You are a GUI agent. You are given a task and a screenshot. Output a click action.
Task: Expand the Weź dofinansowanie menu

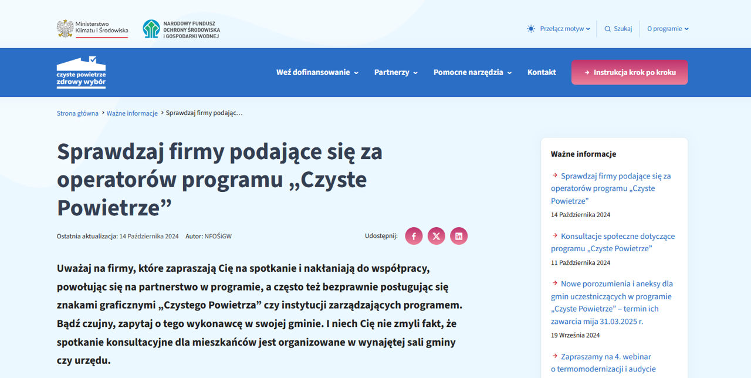317,72
